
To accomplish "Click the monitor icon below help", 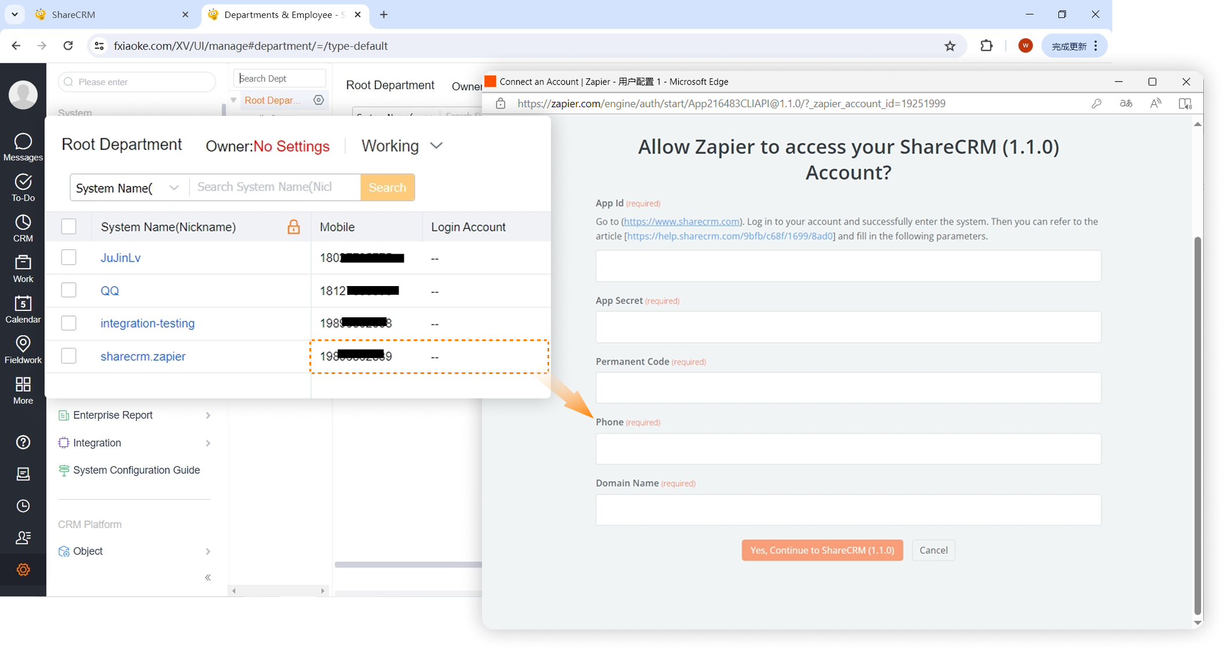I will [x=23, y=474].
